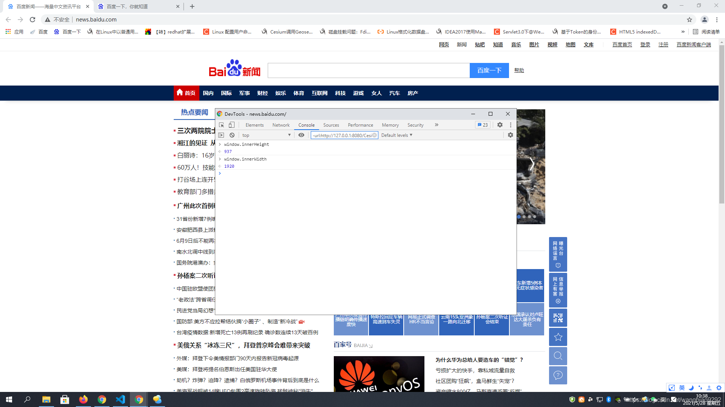This screenshot has height=407, width=725.
Task: Advance the image carousel with right arrow
Action: 532,164
